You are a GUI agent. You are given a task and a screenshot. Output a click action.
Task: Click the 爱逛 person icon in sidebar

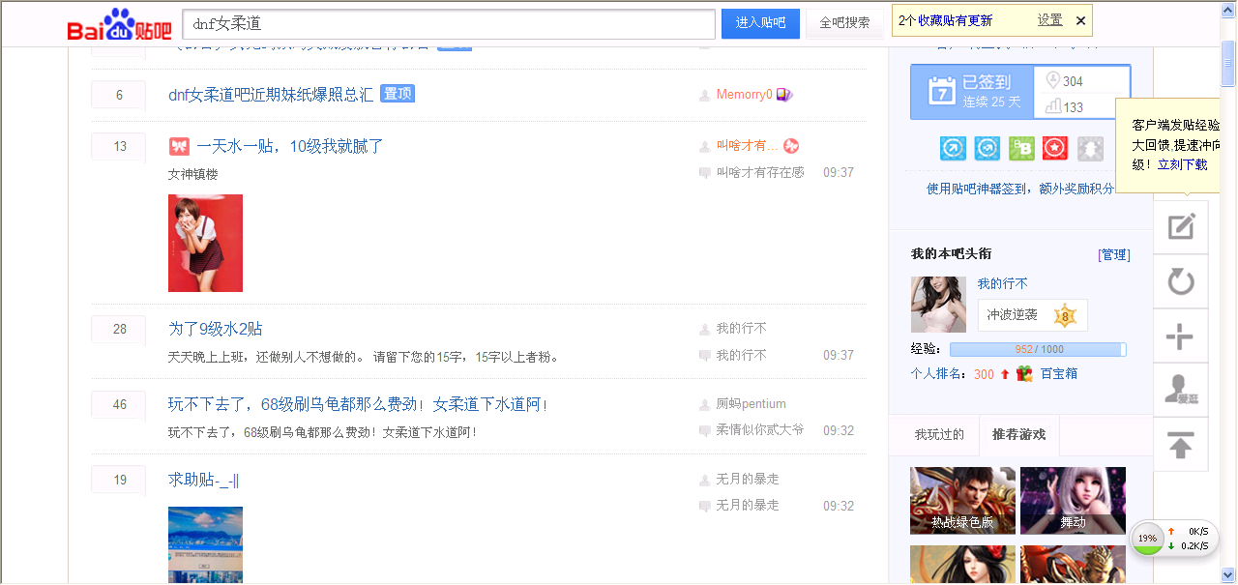pos(1181,391)
